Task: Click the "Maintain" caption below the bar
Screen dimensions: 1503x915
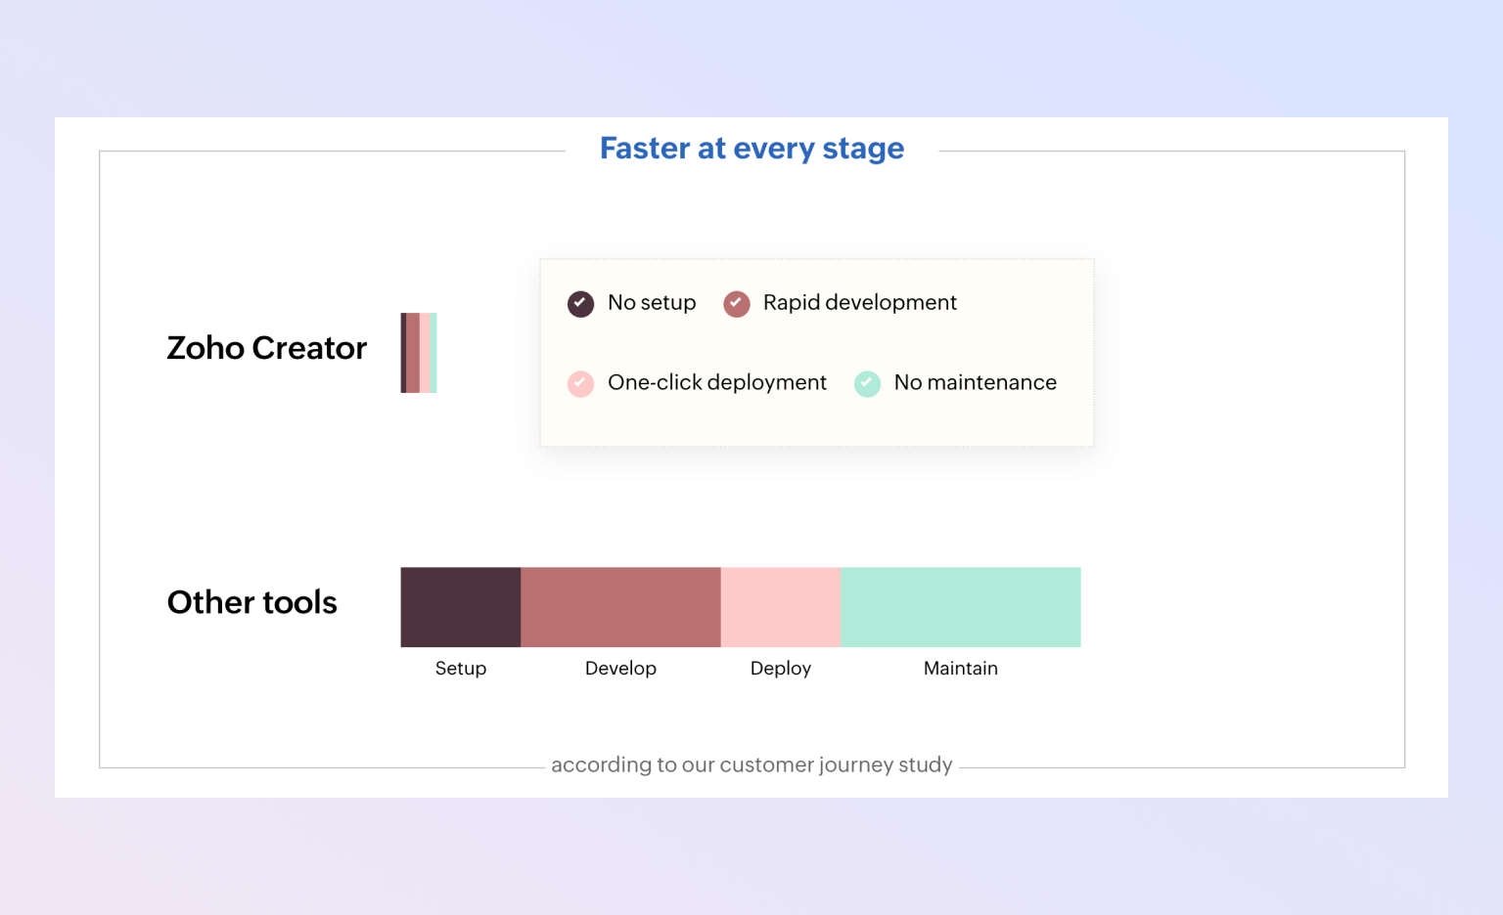Action: pyautogui.click(x=961, y=669)
